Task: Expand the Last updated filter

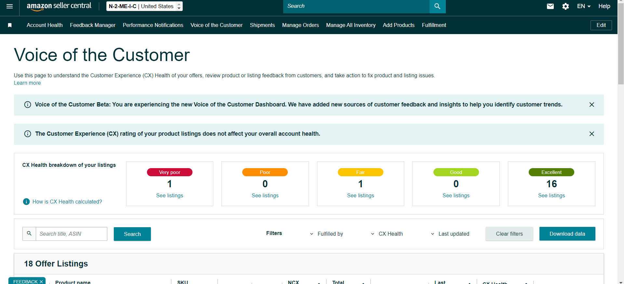Action: 450,234
